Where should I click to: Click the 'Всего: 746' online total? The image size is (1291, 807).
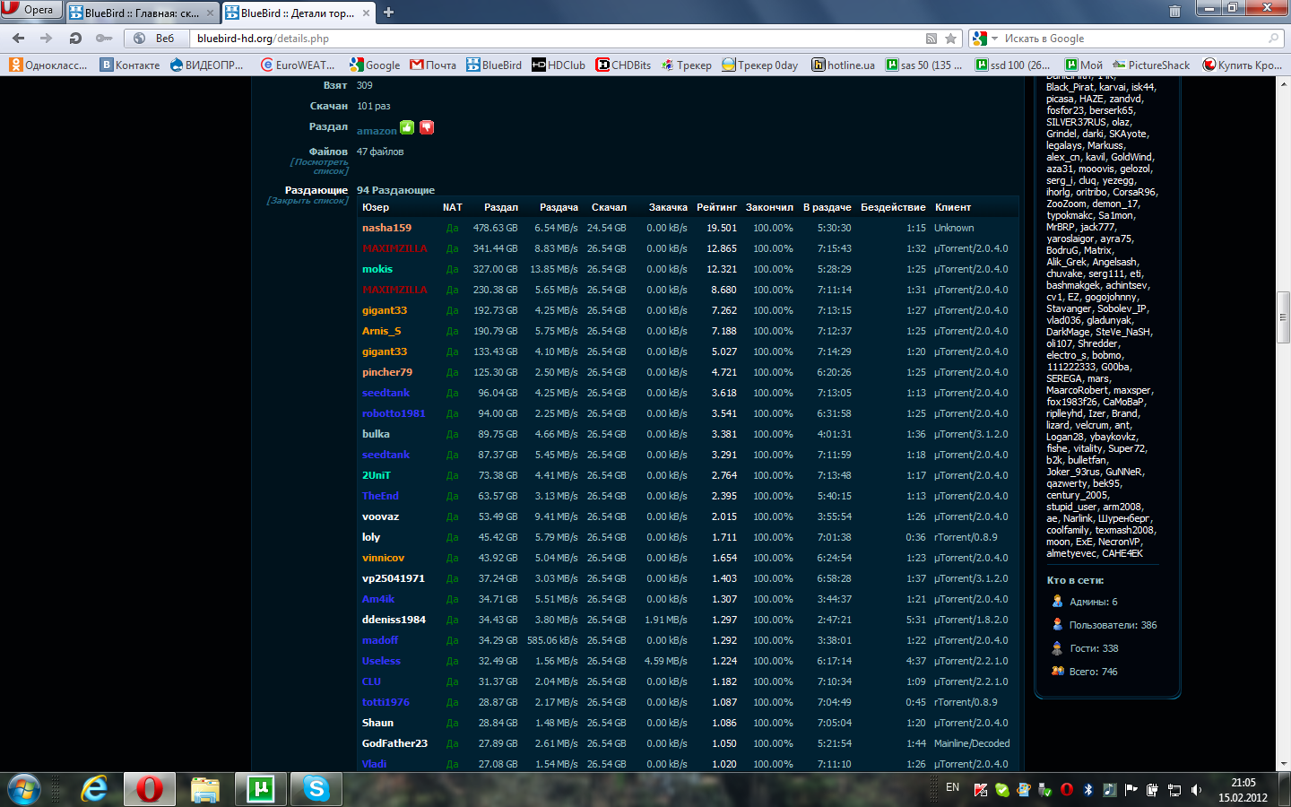(x=1093, y=672)
